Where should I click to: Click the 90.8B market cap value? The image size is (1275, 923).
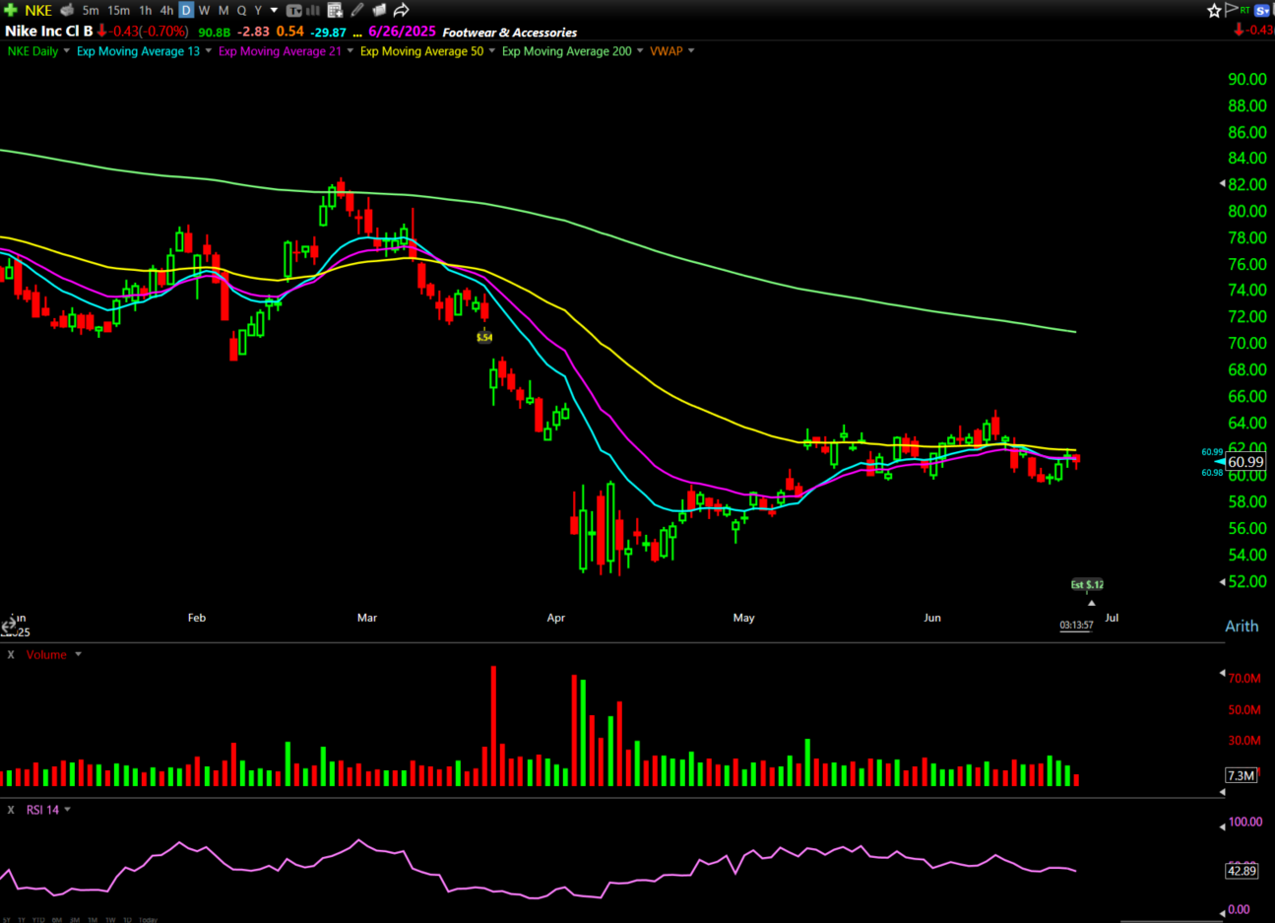pyautogui.click(x=215, y=33)
